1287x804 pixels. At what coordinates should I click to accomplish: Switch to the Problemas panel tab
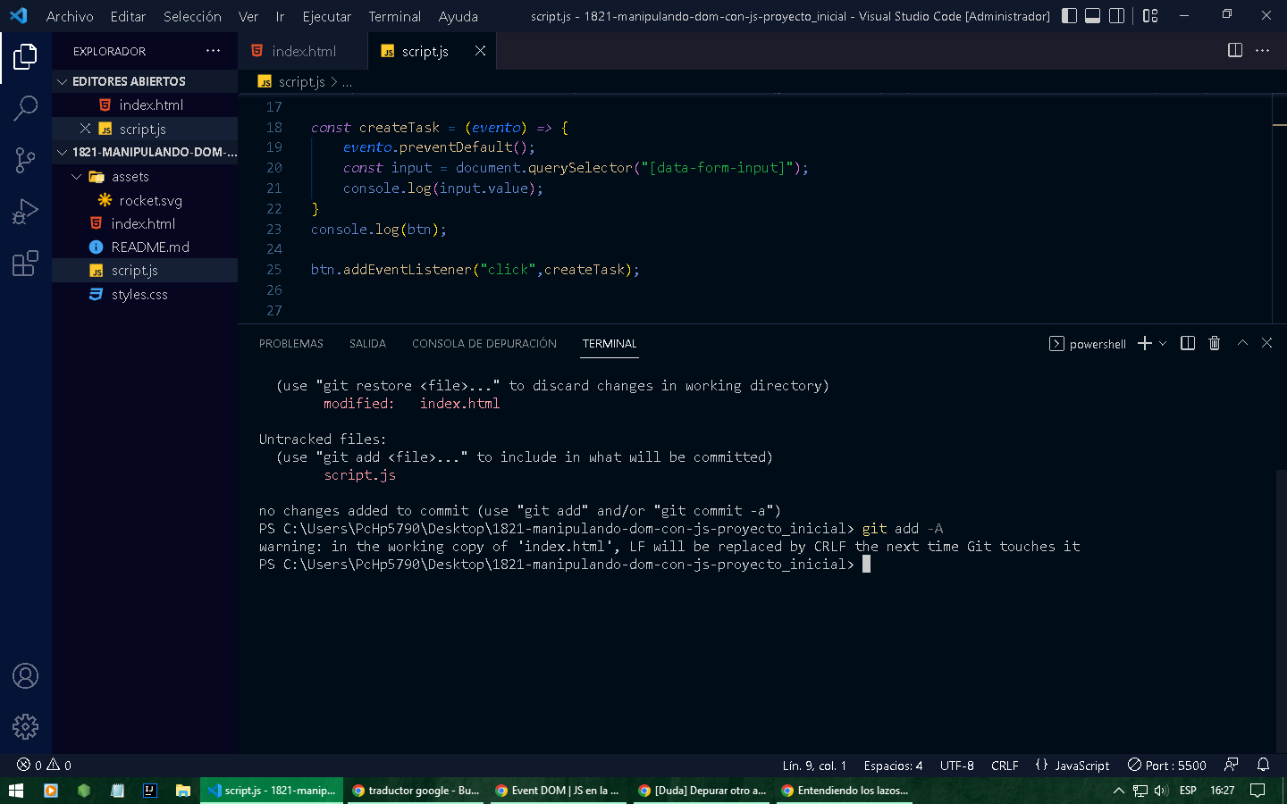click(291, 344)
